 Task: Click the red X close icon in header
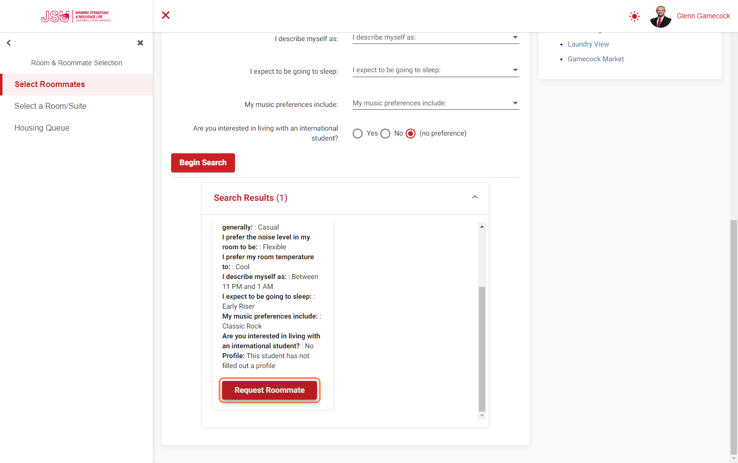click(166, 15)
